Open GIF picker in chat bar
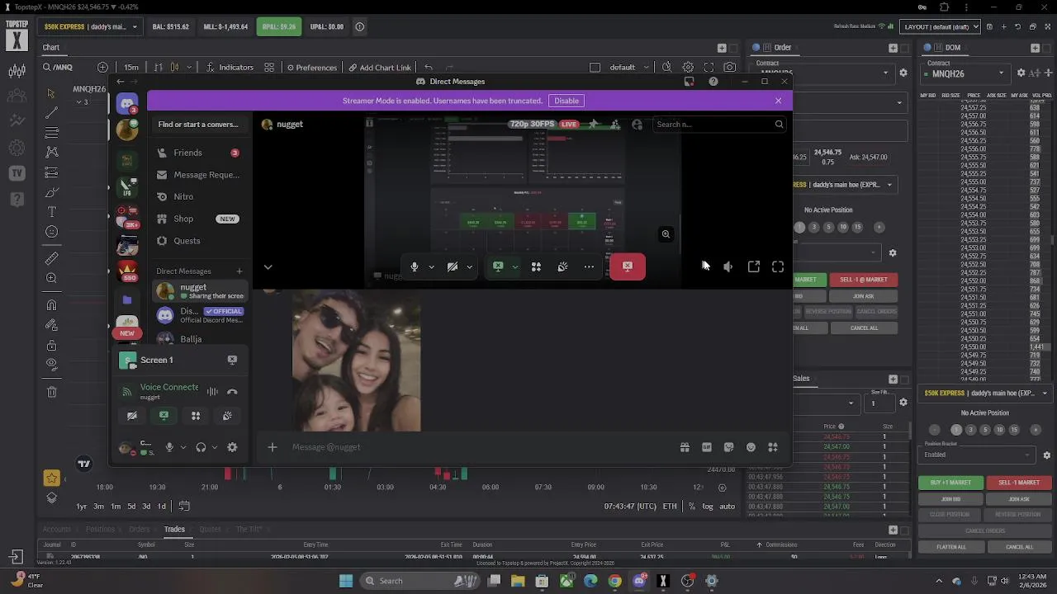This screenshot has width=1057, height=594. coord(707,447)
